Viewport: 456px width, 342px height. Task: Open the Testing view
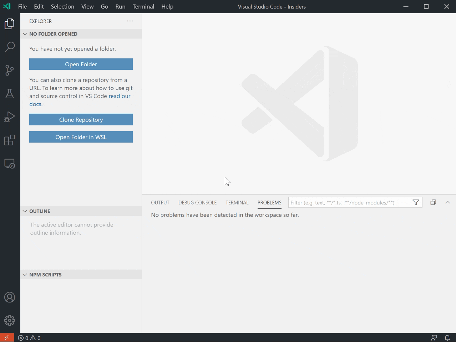coord(10,93)
